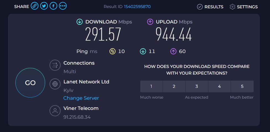Open more share options ellipsis
Image resolution: width=270 pixels, height=132 pixels.
coord(63,6)
